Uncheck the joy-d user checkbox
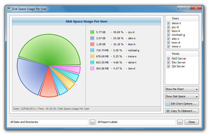Screen dimensions: 210x136 (168, 27)
